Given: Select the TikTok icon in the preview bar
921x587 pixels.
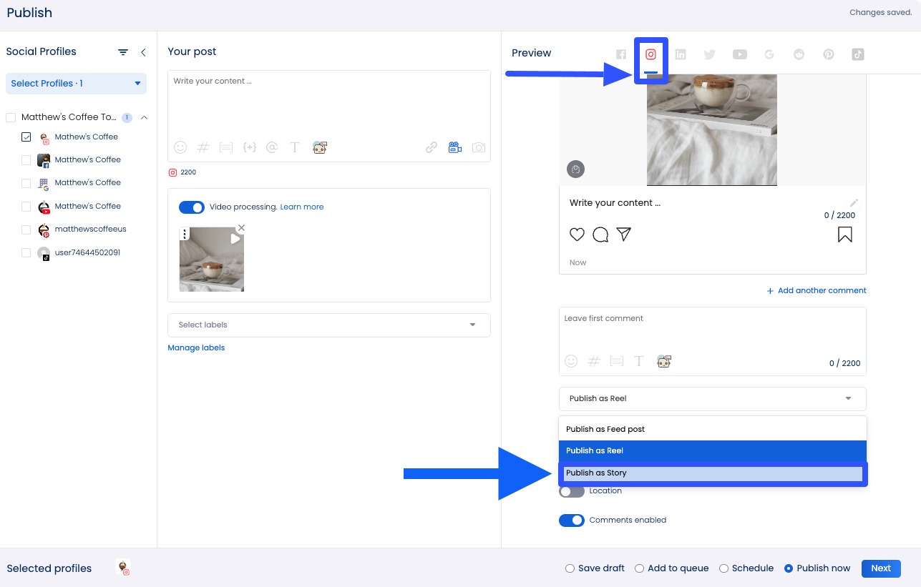Looking at the screenshot, I should coord(857,54).
